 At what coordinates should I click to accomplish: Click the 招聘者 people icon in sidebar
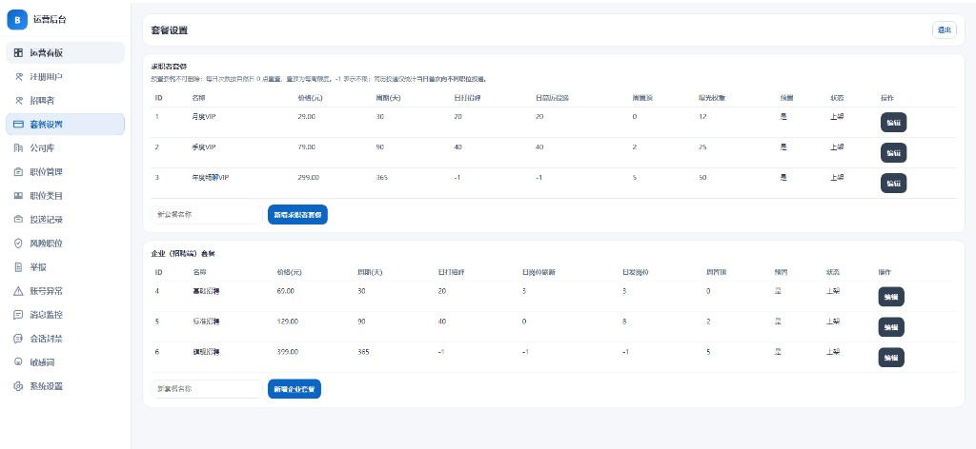point(19,100)
